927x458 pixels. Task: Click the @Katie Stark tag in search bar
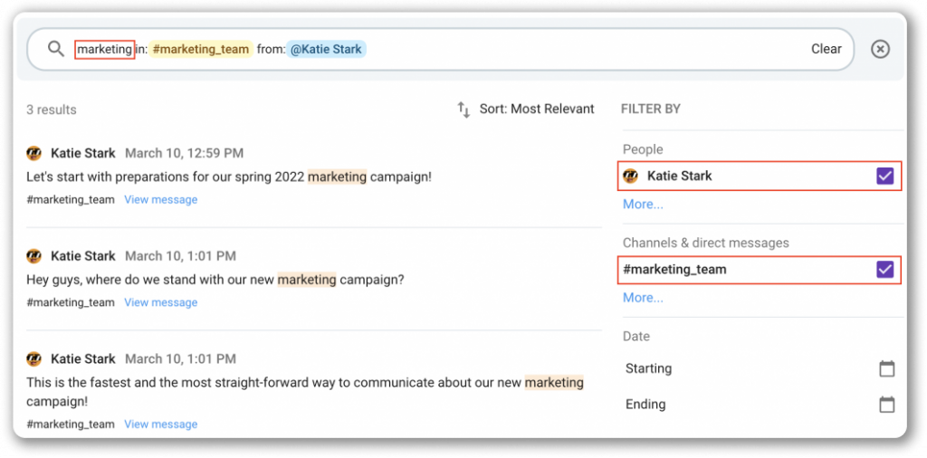click(326, 49)
